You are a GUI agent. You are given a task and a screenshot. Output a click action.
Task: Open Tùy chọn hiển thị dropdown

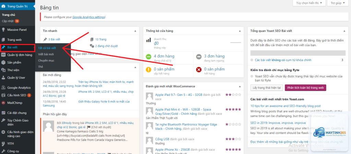(309, 3)
